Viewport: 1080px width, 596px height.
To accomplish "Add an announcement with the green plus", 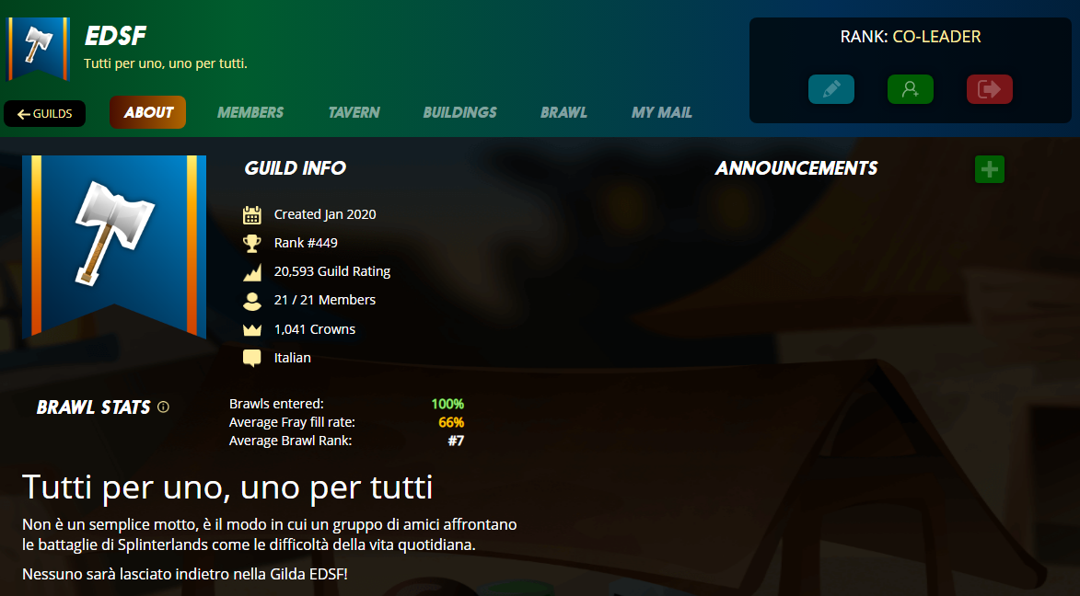I will tap(990, 169).
